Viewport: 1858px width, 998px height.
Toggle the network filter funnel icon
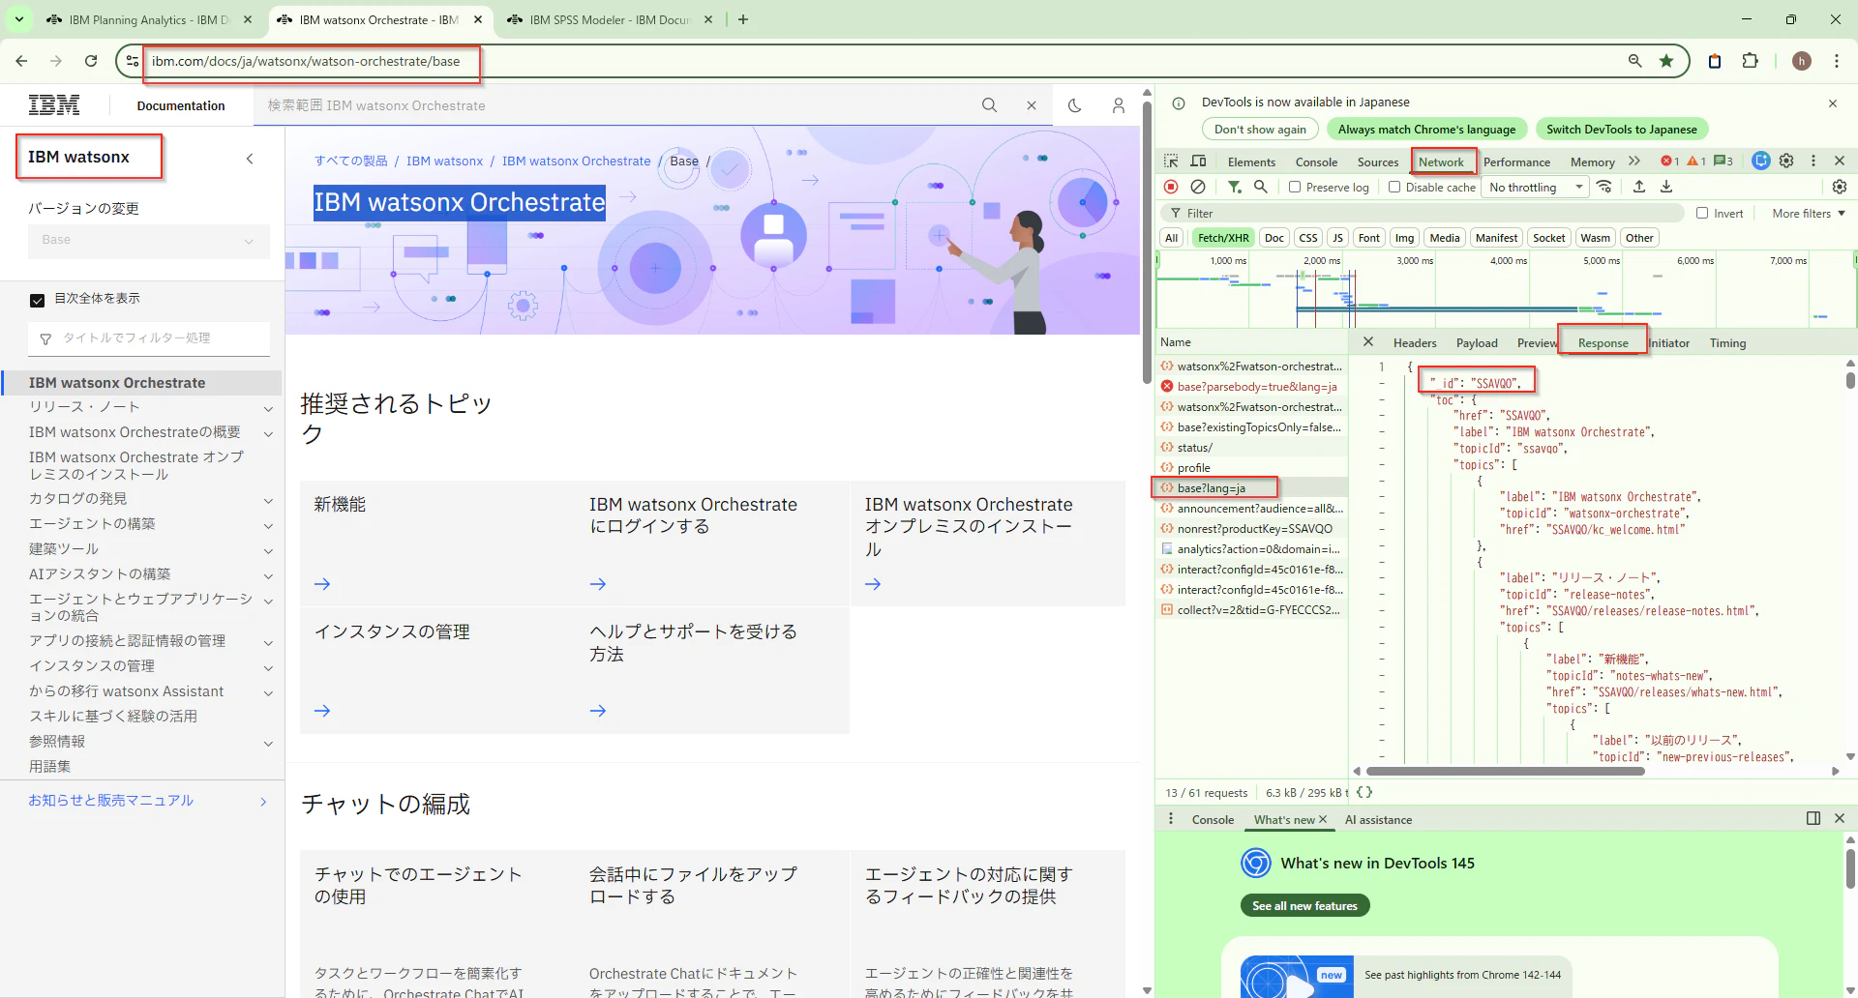[1235, 187]
